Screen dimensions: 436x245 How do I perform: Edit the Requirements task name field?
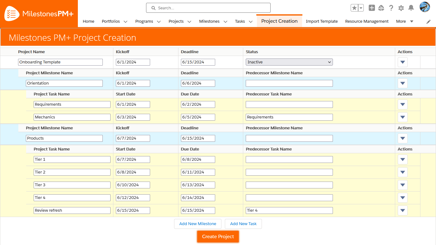point(72,104)
